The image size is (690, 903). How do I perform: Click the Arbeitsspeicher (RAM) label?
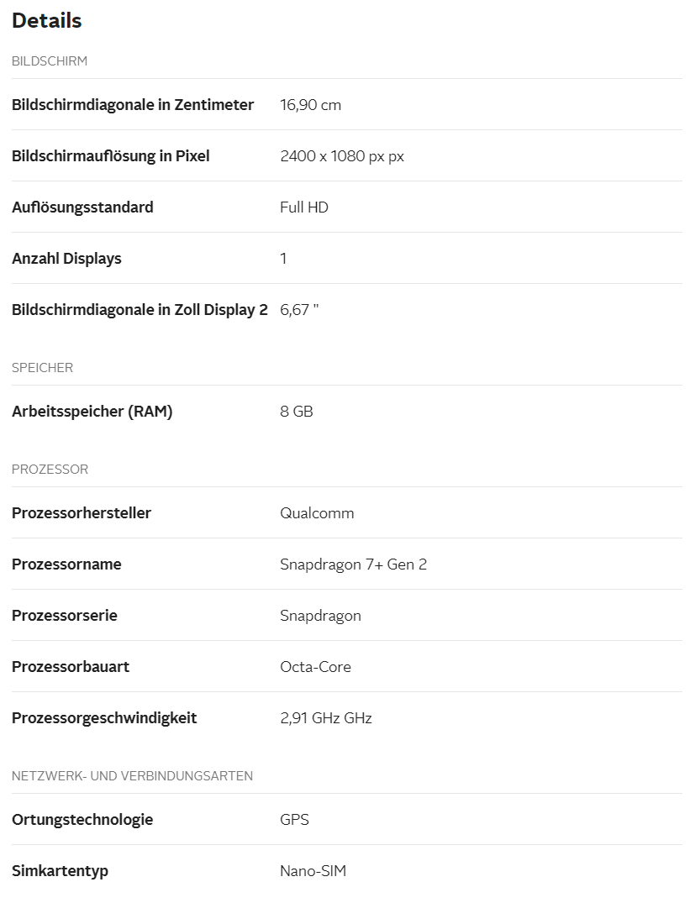[92, 412]
